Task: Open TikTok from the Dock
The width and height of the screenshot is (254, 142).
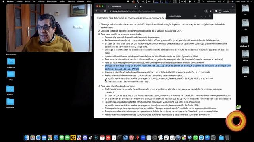Action: point(90,138)
